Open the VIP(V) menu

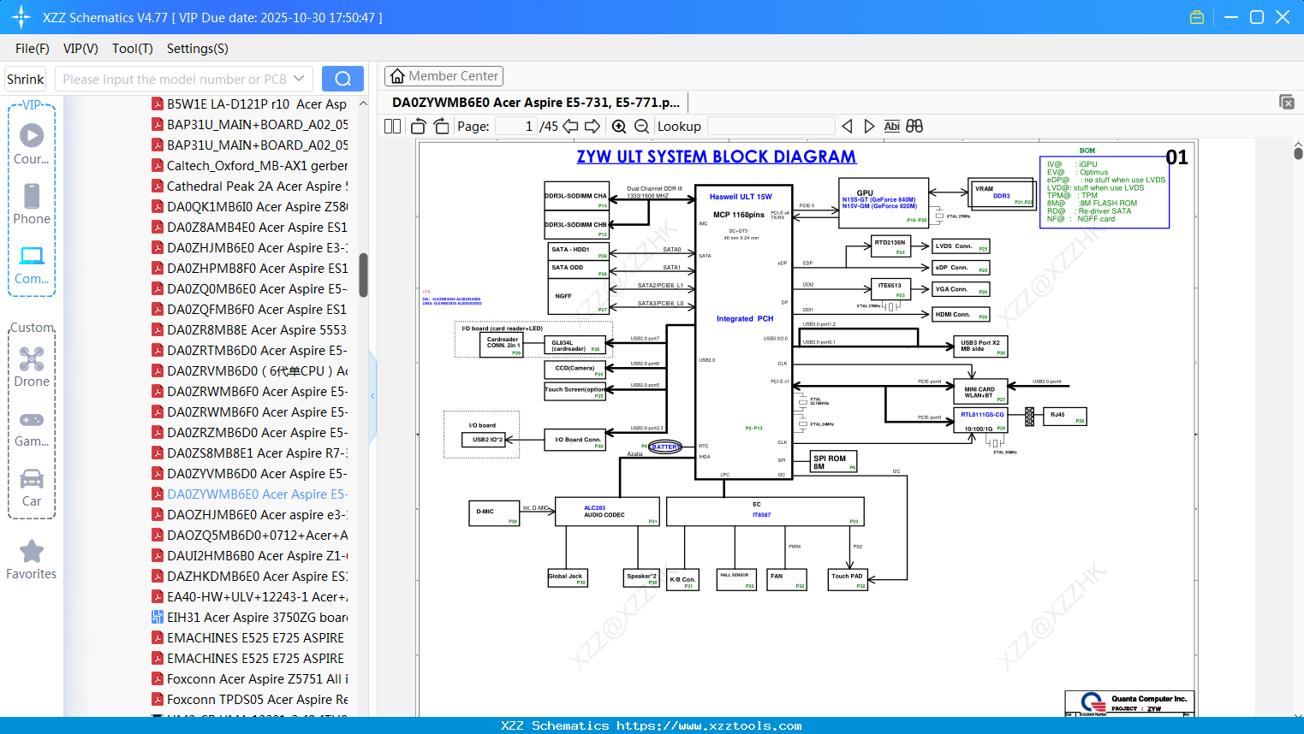click(80, 49)
